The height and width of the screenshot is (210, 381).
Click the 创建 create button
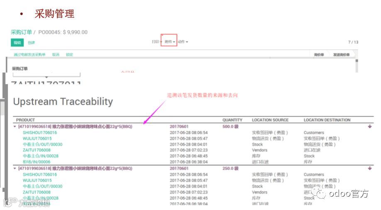point(31,43)
